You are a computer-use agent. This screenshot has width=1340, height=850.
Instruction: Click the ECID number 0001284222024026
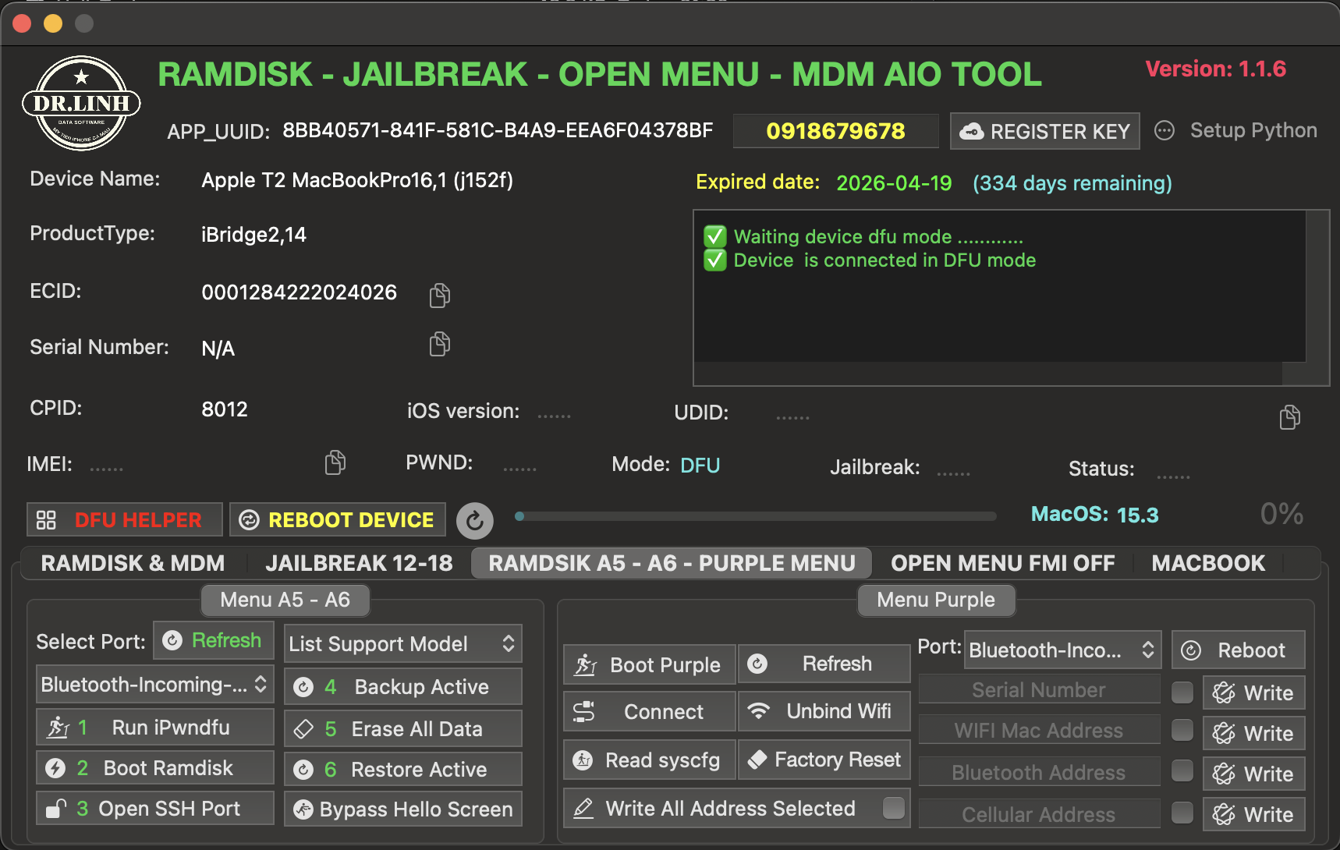tap(299, 292)
